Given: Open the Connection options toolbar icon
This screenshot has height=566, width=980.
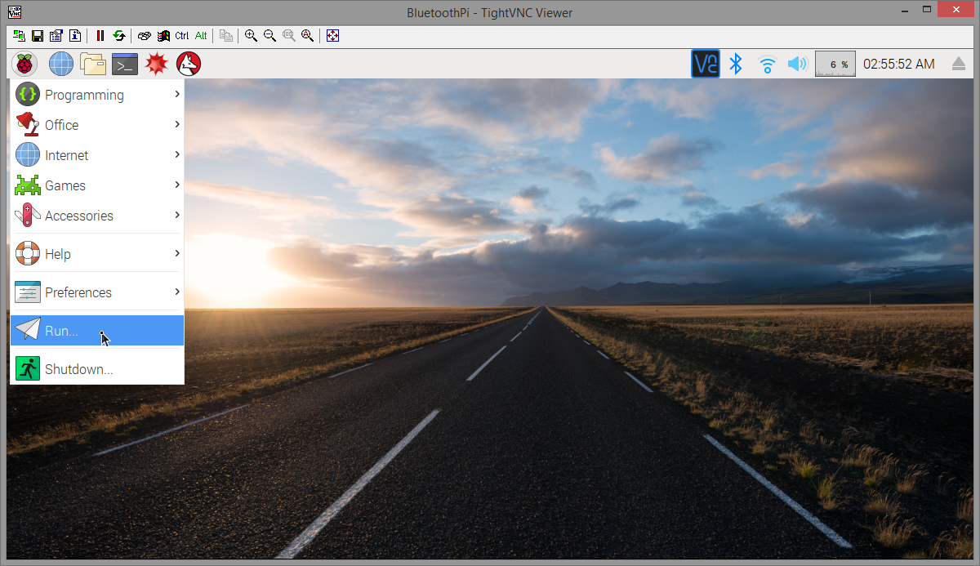Looking at the screenshot, I should (x=56, y=36).
